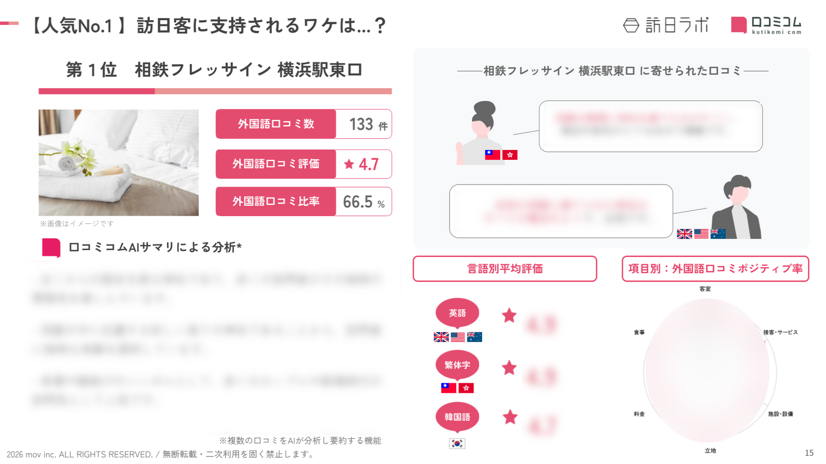The height and width of the screenshot is (464, 826).
Task: Click the 言語別平均評価 header box
Action: pos(504,269)
